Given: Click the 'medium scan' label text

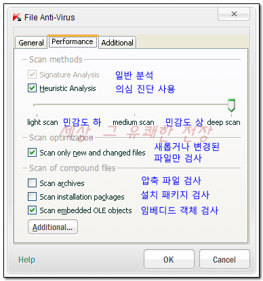Looking at the screenshot, I should 134,122.
